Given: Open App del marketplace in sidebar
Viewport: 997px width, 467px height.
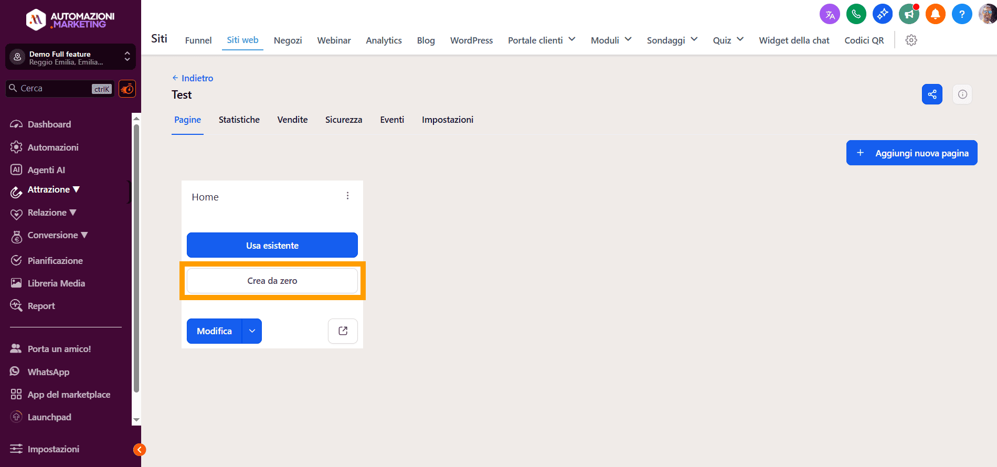Looking at the screenshot, I should pyautogui.click(x=69, y=395).
